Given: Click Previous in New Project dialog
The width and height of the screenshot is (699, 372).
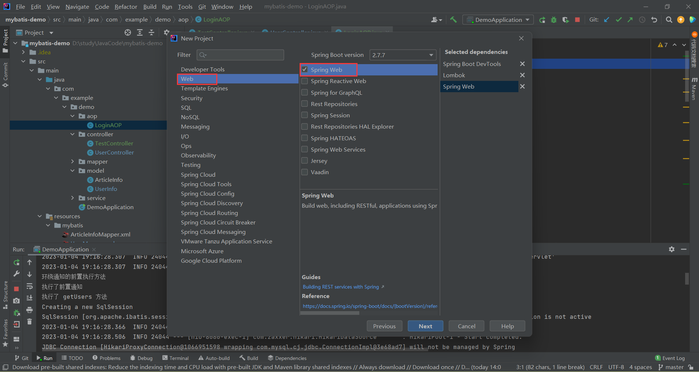Looking at the screenshot, I should click(x=384, y=326).
